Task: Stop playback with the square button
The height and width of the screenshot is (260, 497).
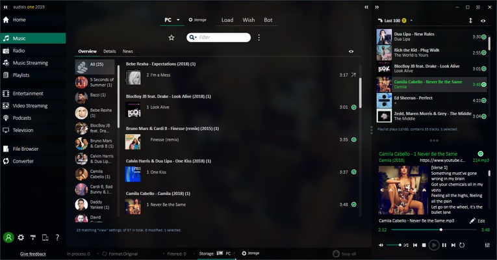Action: [x=424, y=245]
